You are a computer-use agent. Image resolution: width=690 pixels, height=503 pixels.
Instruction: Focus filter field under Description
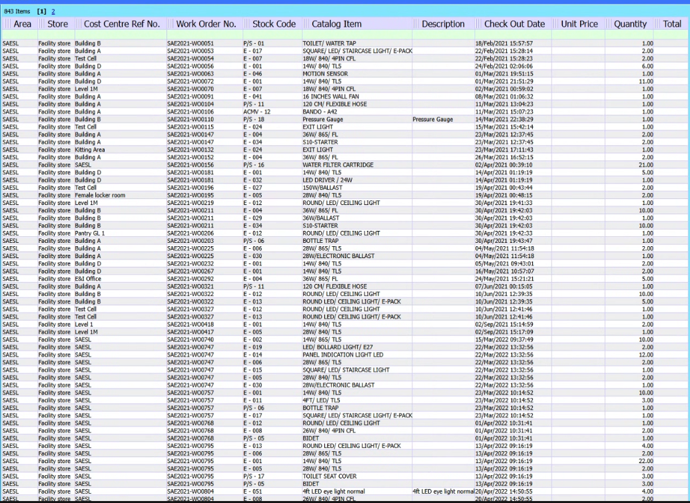(x=444, y=35)
